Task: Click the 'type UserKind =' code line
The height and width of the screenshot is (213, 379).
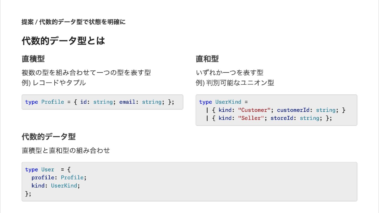Action: click(223, 102)
